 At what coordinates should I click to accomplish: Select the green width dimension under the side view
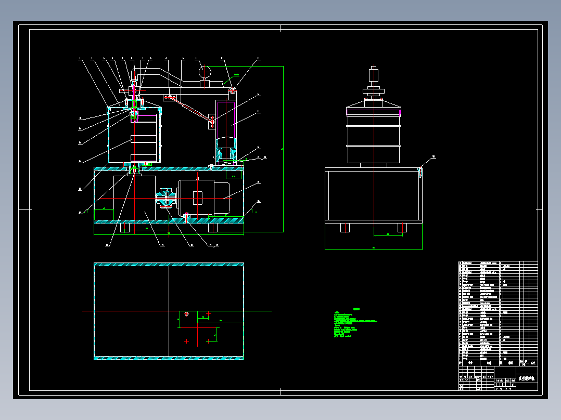(x=374, y=248)
